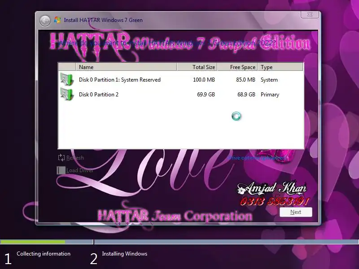
Task: Click '69.9 GB' total size cell
Action: pos(206,95)
